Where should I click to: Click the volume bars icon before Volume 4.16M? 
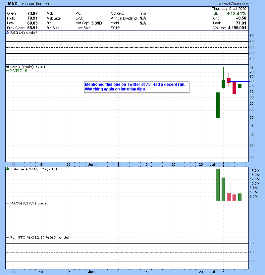coord(8,169)
